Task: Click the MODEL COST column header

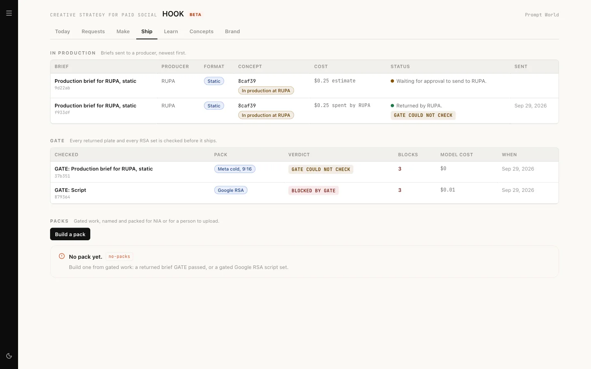Action: 457,155
